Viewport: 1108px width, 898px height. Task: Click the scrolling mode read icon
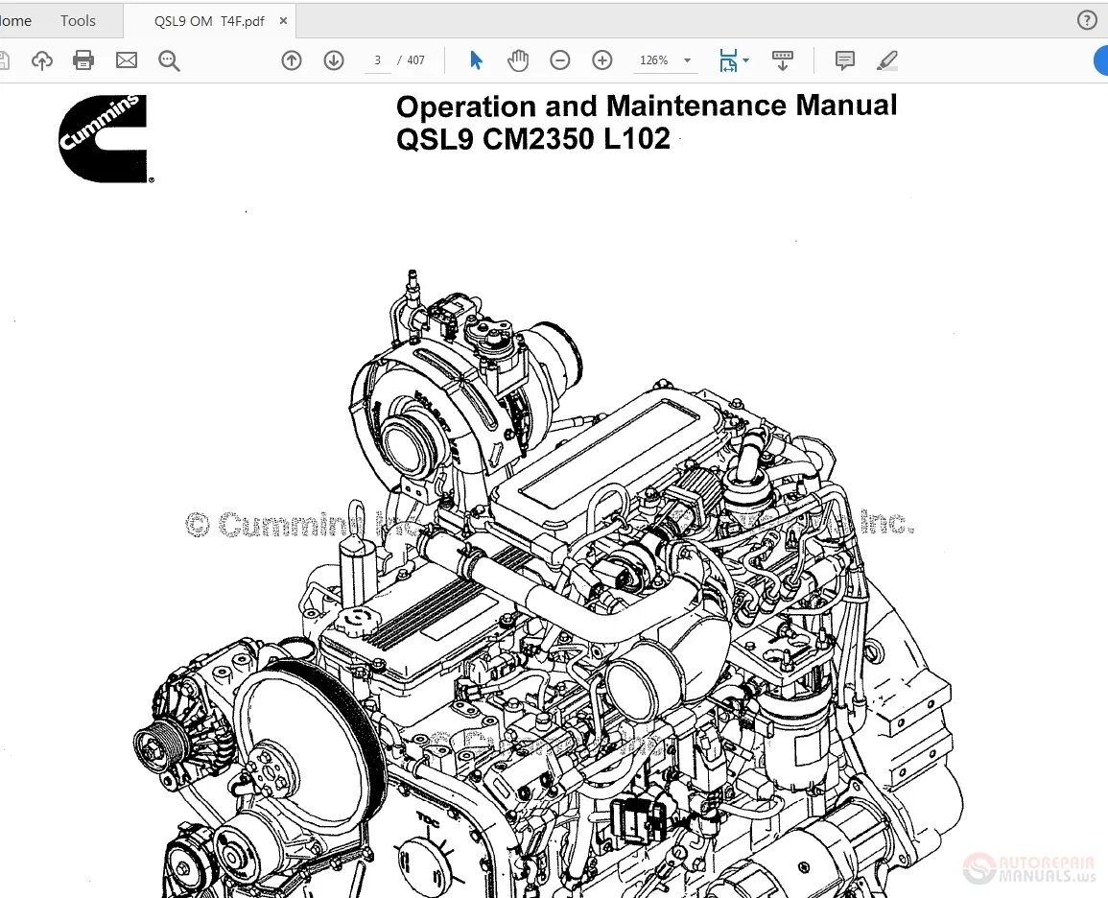point(782,60)
